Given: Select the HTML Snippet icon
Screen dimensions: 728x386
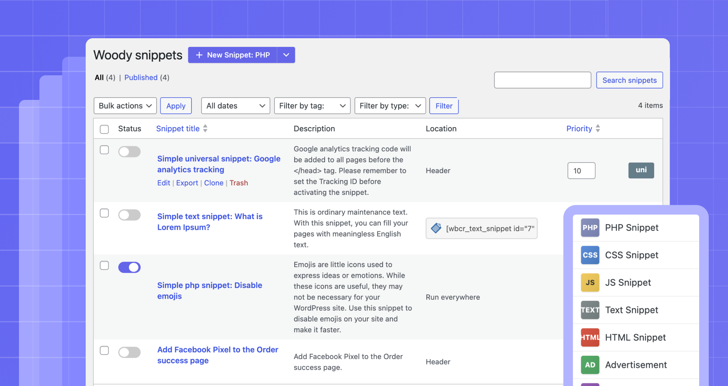Looking at the screenshot, I should coord(590,337).
